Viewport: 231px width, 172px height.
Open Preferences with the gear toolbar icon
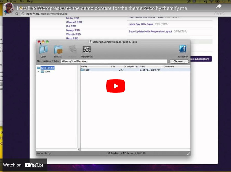(87, 50)
